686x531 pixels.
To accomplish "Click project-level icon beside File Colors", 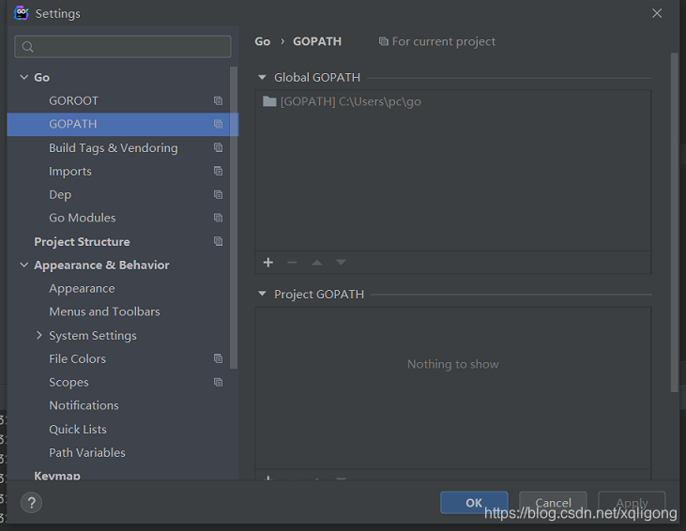I will 218,358.
